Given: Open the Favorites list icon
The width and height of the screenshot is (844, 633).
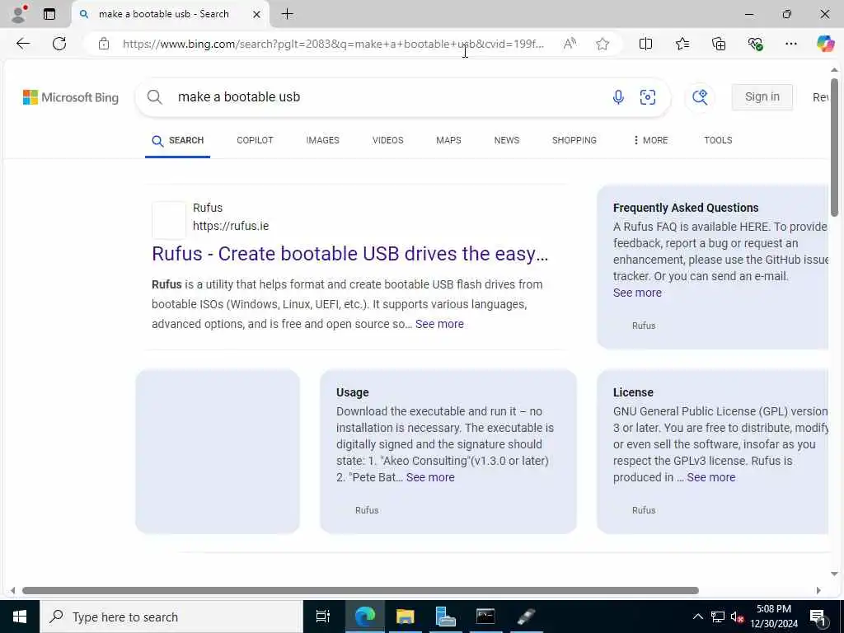Looking at the screenshot, I should 682,44.
